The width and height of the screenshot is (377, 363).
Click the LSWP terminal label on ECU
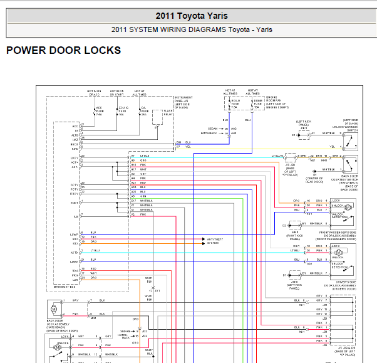(74, 234)
